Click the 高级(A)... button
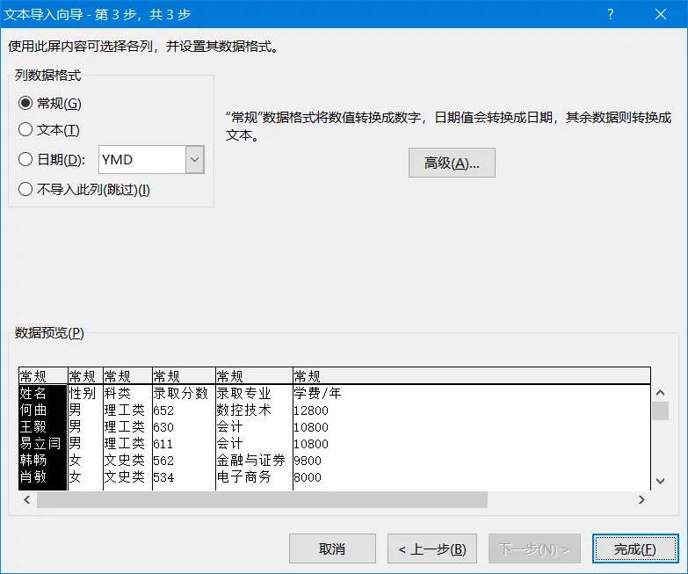Viewport: 688px width, 574px height. [x=452, y=163]
